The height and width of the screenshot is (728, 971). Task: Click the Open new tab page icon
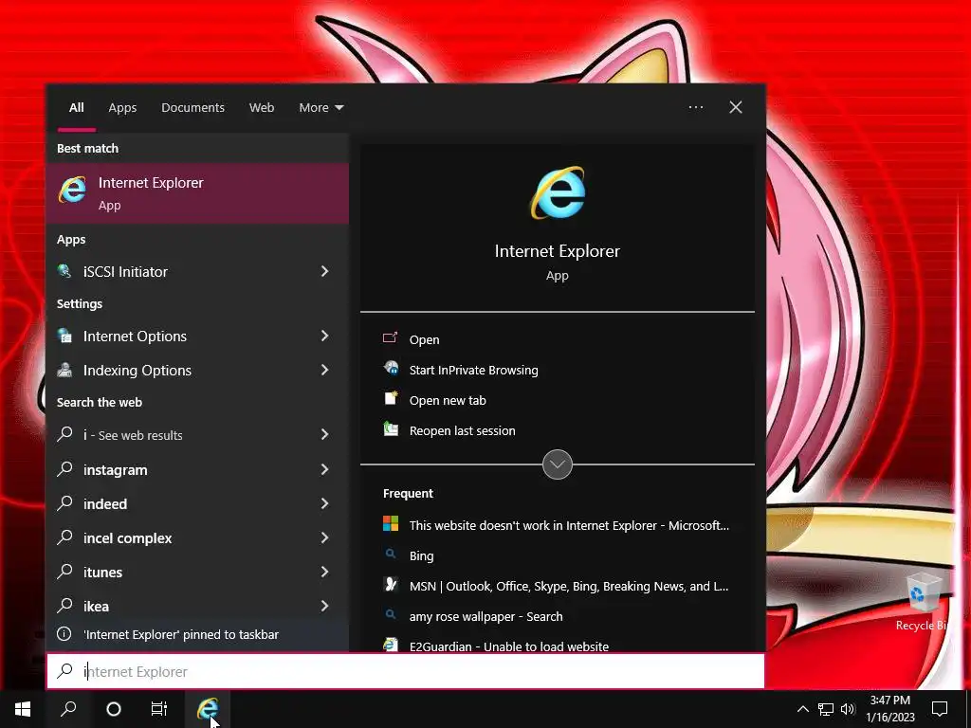tap(390, 399)
